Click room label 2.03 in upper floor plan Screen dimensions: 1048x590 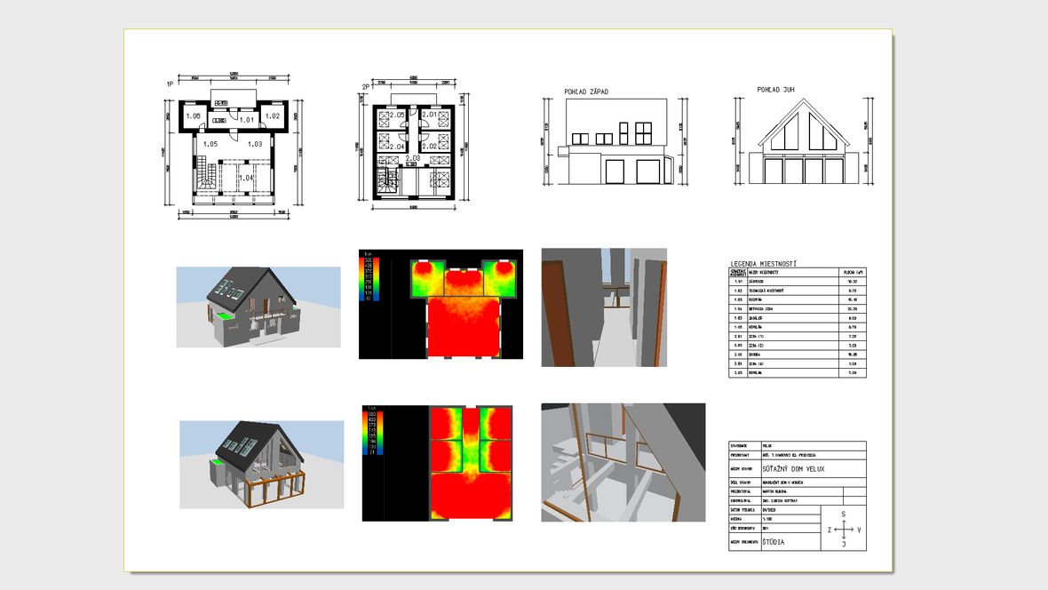(x=413, y=158)
